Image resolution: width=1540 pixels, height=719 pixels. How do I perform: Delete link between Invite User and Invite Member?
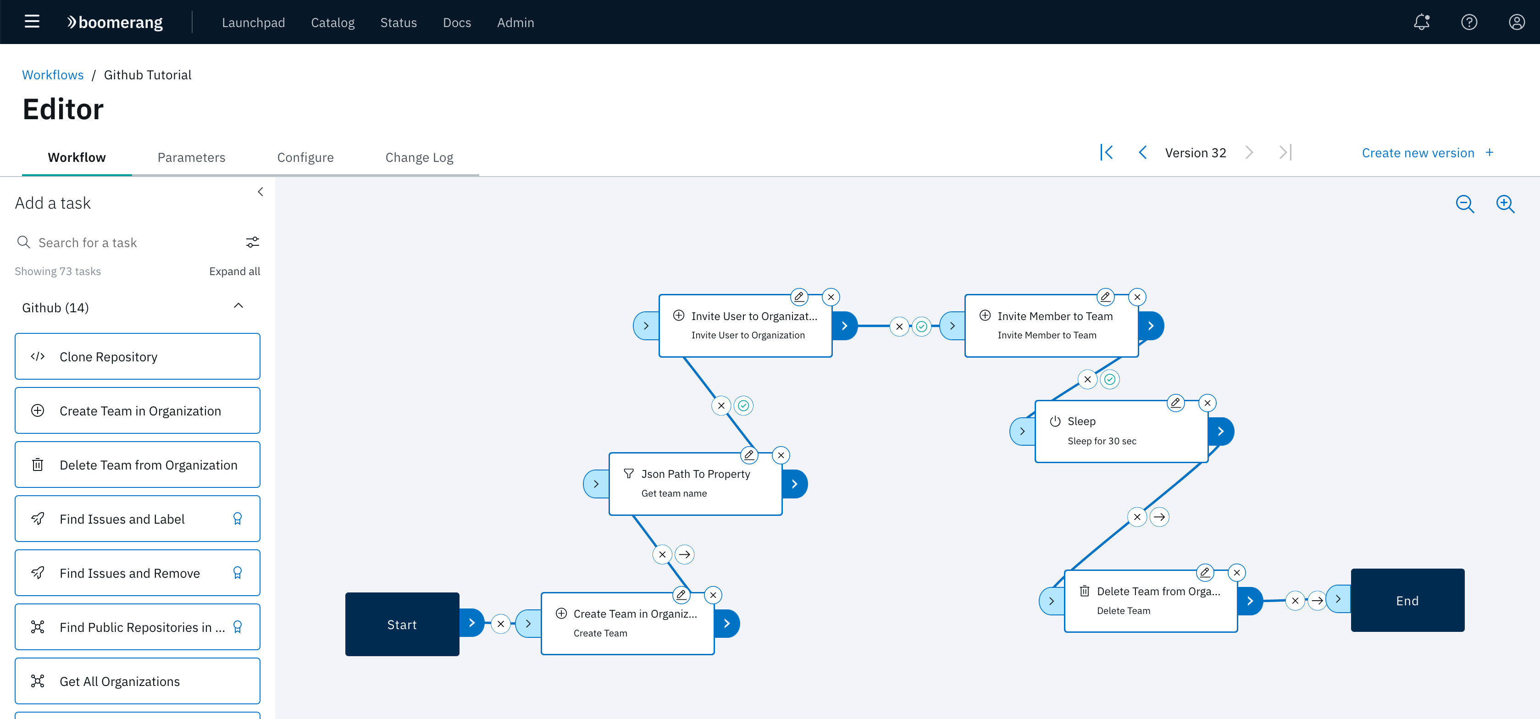tap(899, 326)
